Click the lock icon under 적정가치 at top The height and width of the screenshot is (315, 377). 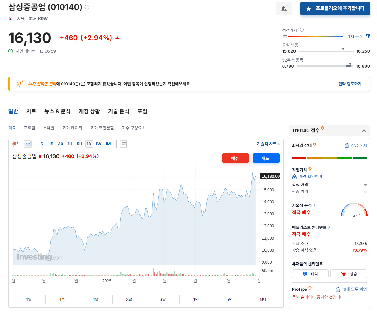click(x=285, y=36)
